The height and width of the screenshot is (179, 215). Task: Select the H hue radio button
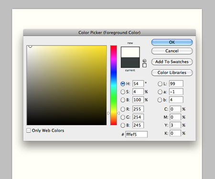[x=123, y=84]
